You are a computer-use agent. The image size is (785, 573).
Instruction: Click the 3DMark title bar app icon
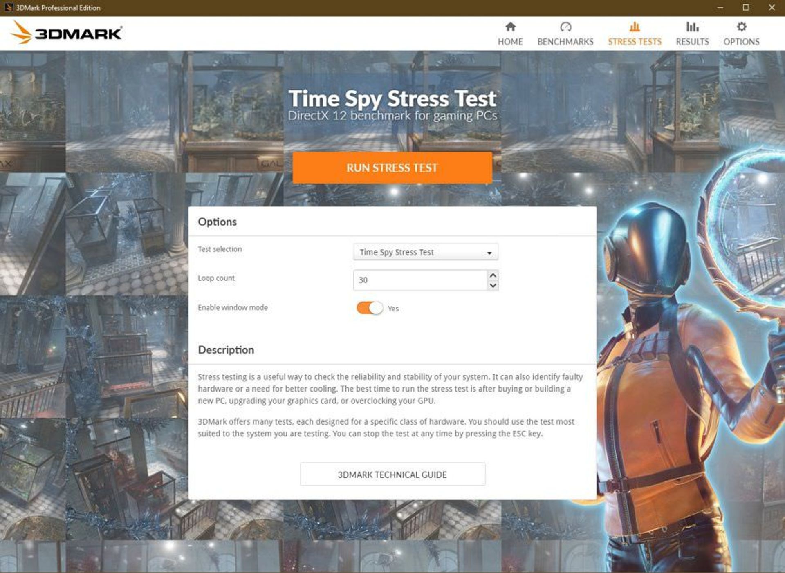[8, 8]
